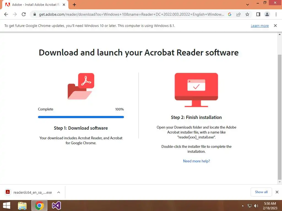Click the blue download progress bar
This screenshot has width=282, height=211.
[x=81, y=117]
